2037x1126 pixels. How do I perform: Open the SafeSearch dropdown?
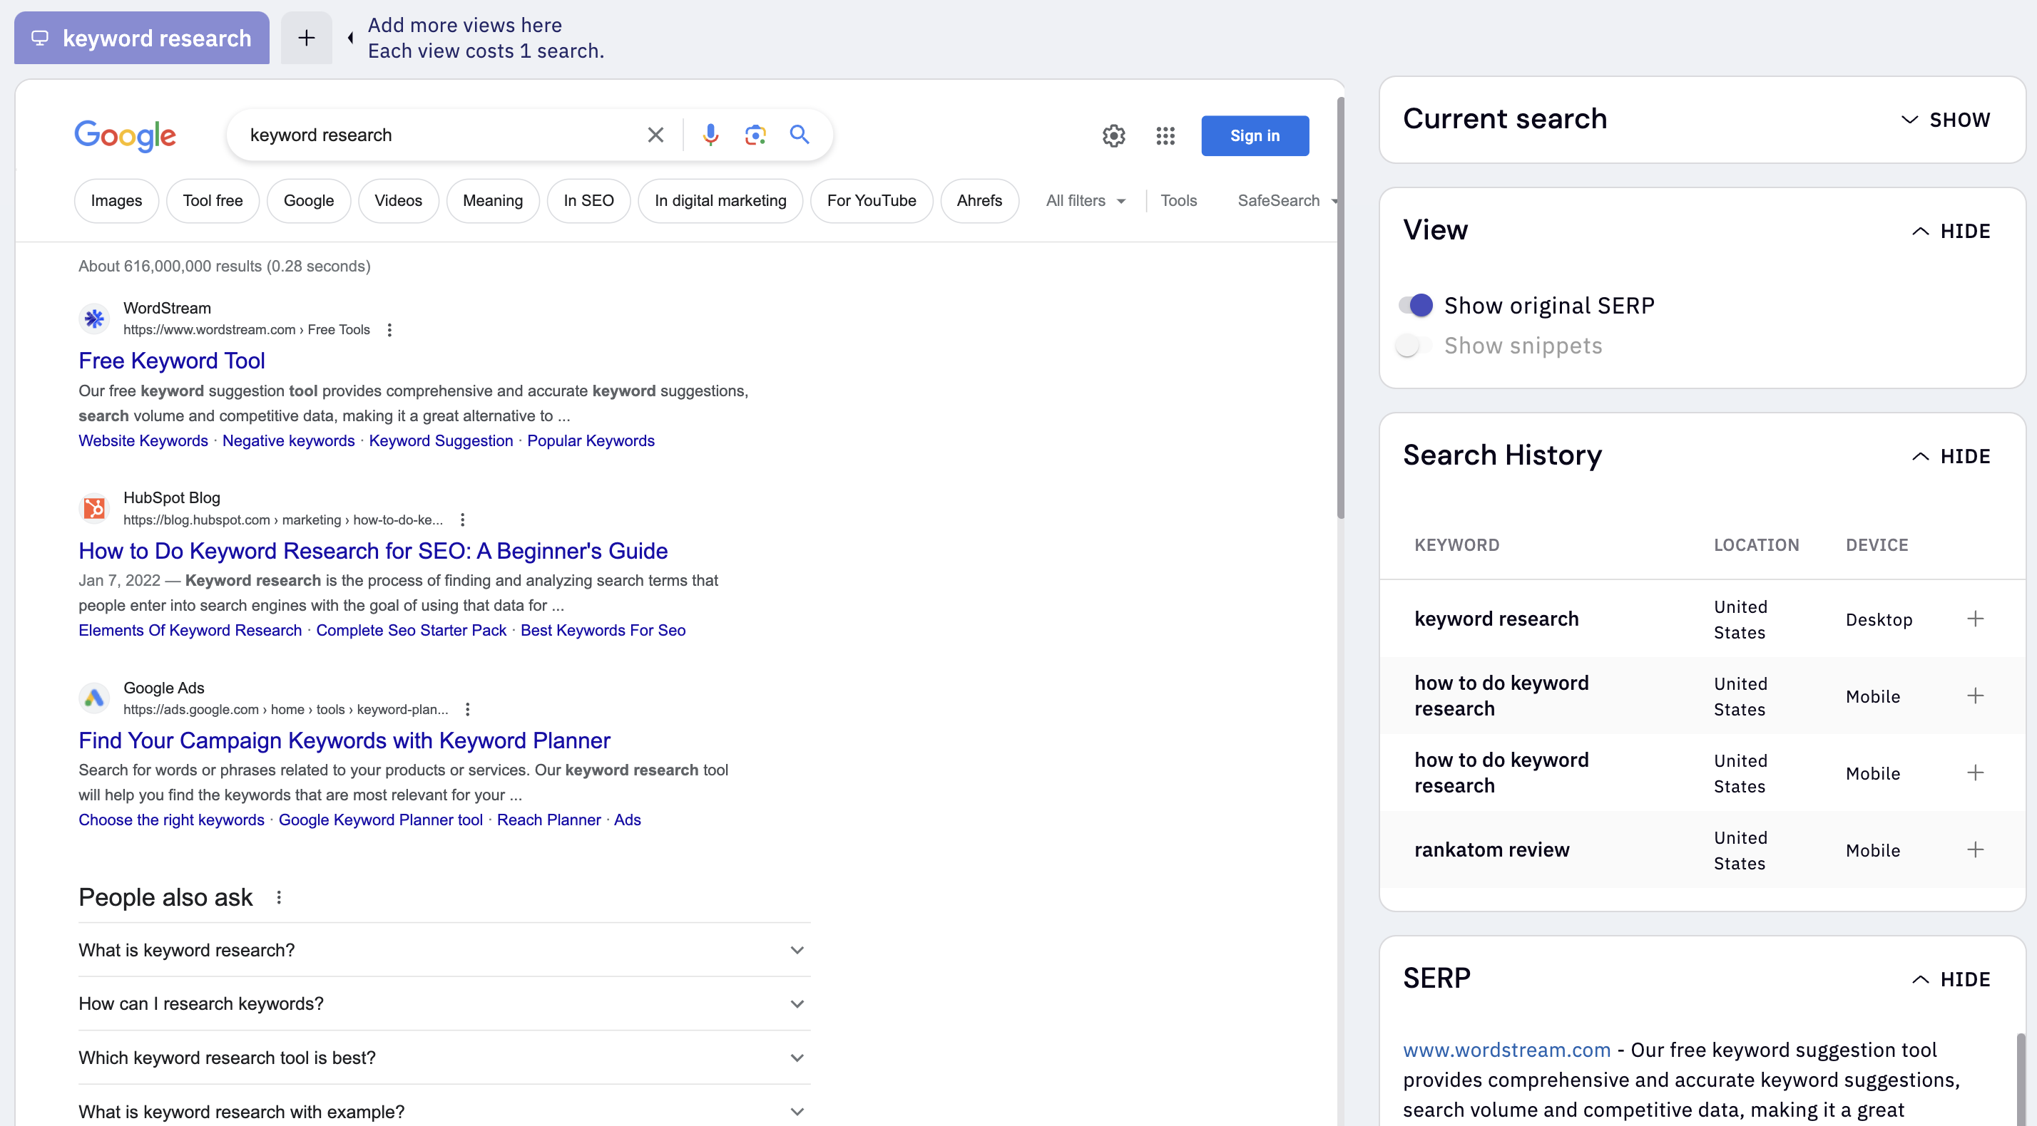(1287, 201)
